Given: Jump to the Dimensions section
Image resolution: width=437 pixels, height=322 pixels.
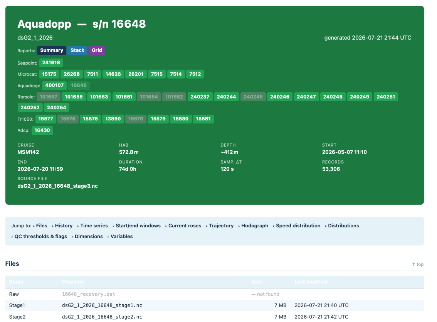Looking at the screenshot, I should click(x=89, y=237).
